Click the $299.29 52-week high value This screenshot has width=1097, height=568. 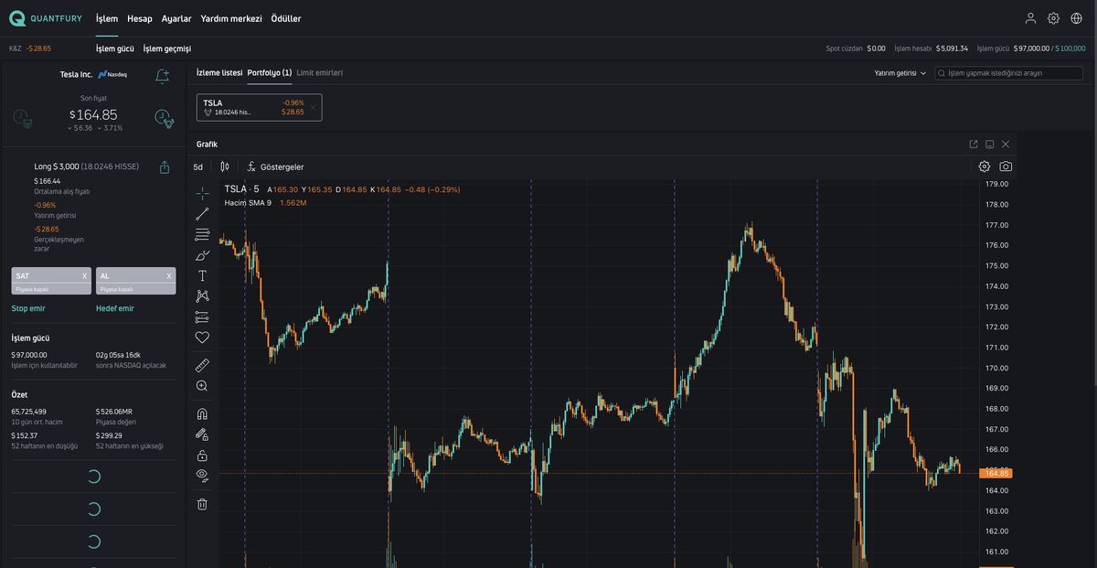tap(108, 435)
